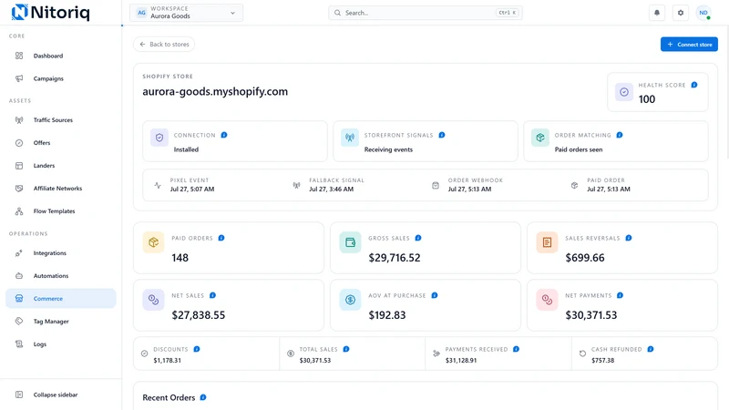Screen dimensions: 729x410
Task: Click the Net Payments value $30,371.53
Action: click(590, 315)
